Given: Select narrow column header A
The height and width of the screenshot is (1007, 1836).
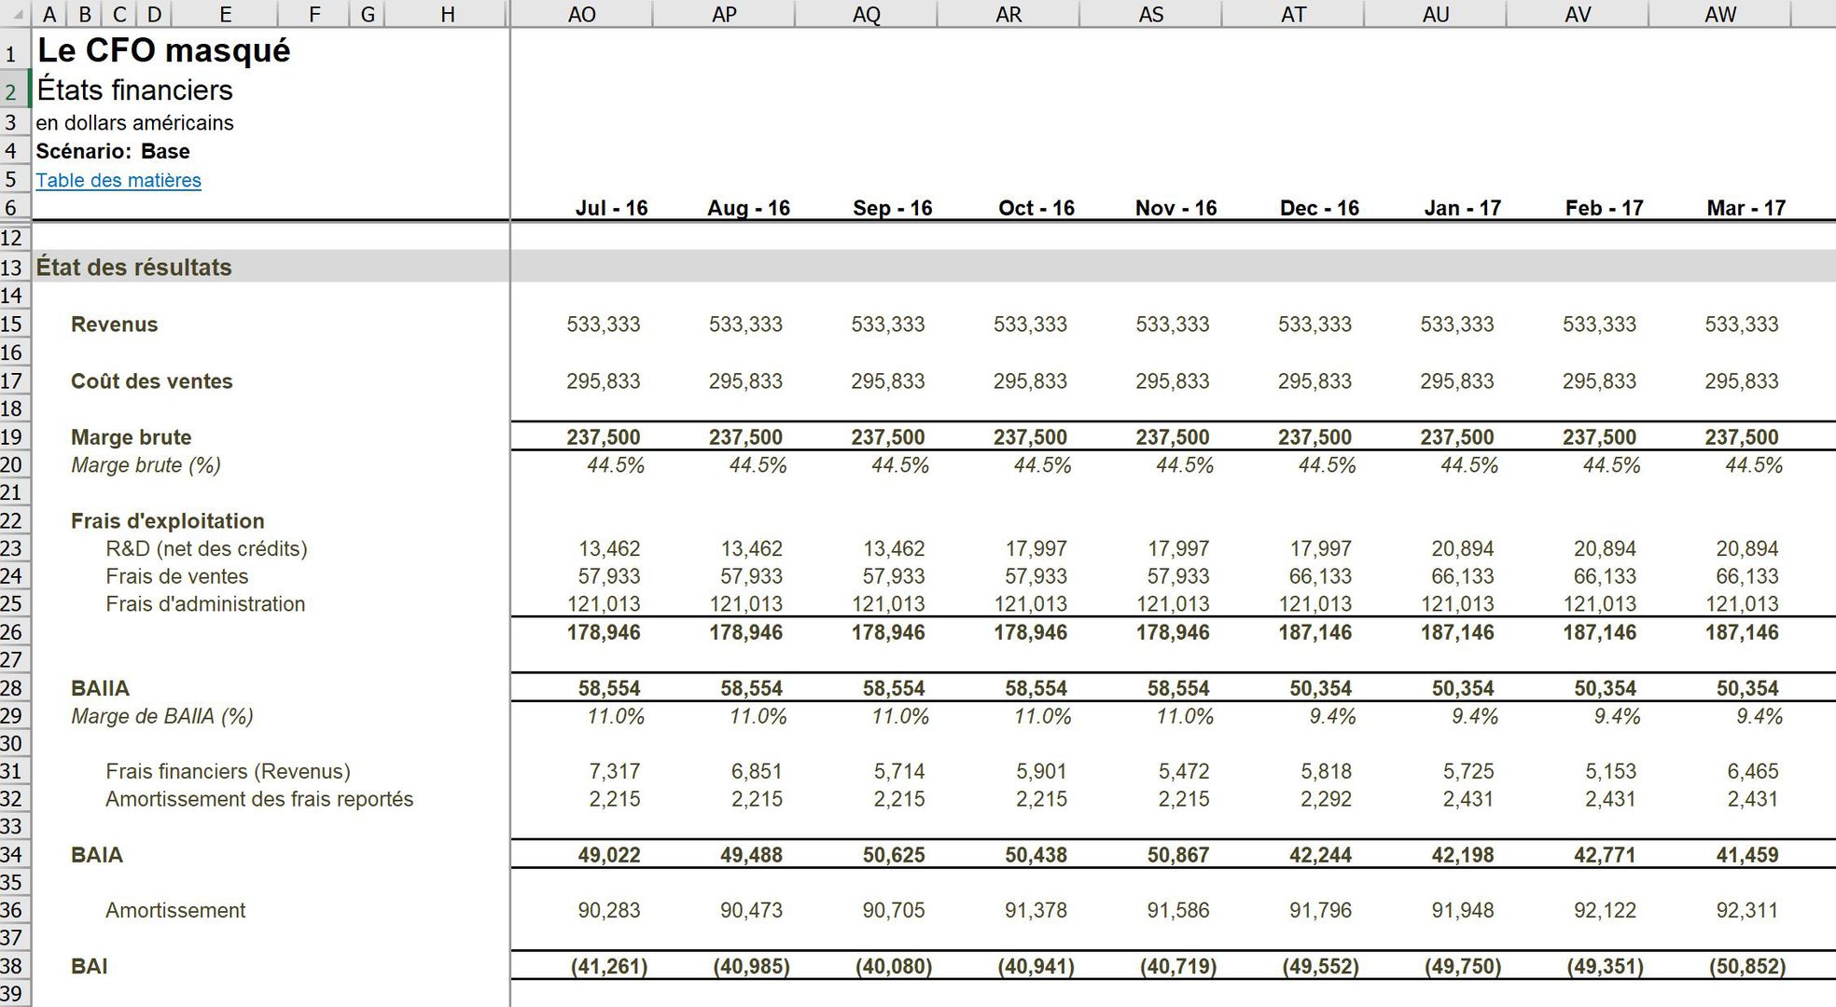Looking at the screenshot, I should pos(50,14).
